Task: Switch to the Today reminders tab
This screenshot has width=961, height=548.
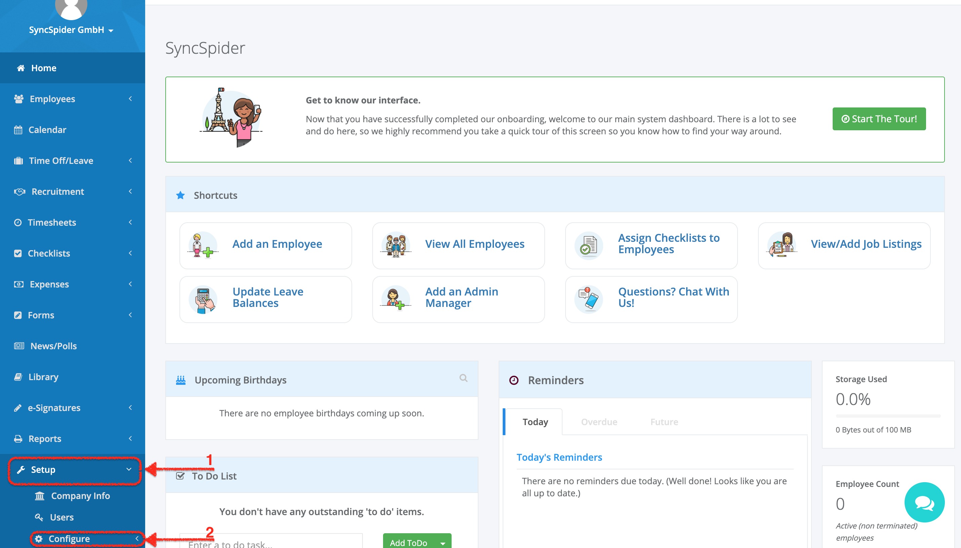Action: [535, 422]
